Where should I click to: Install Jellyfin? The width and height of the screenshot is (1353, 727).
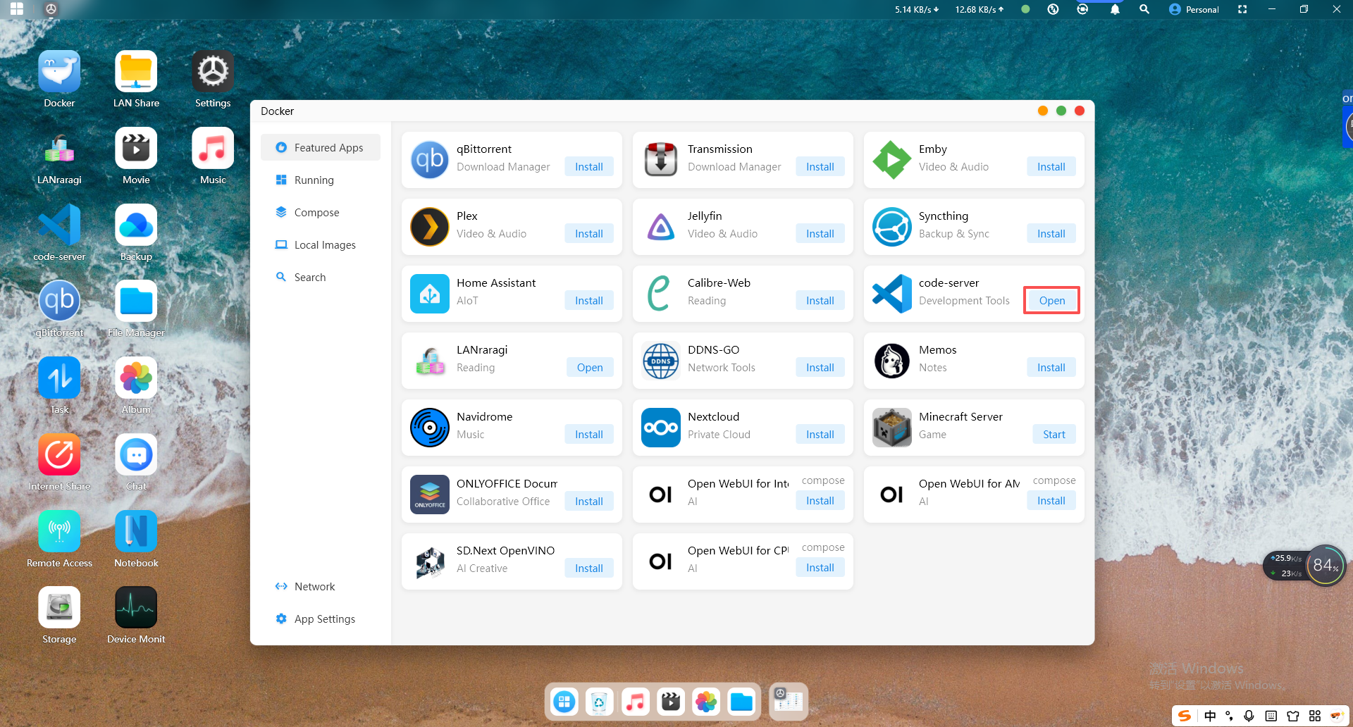(820, 234)
